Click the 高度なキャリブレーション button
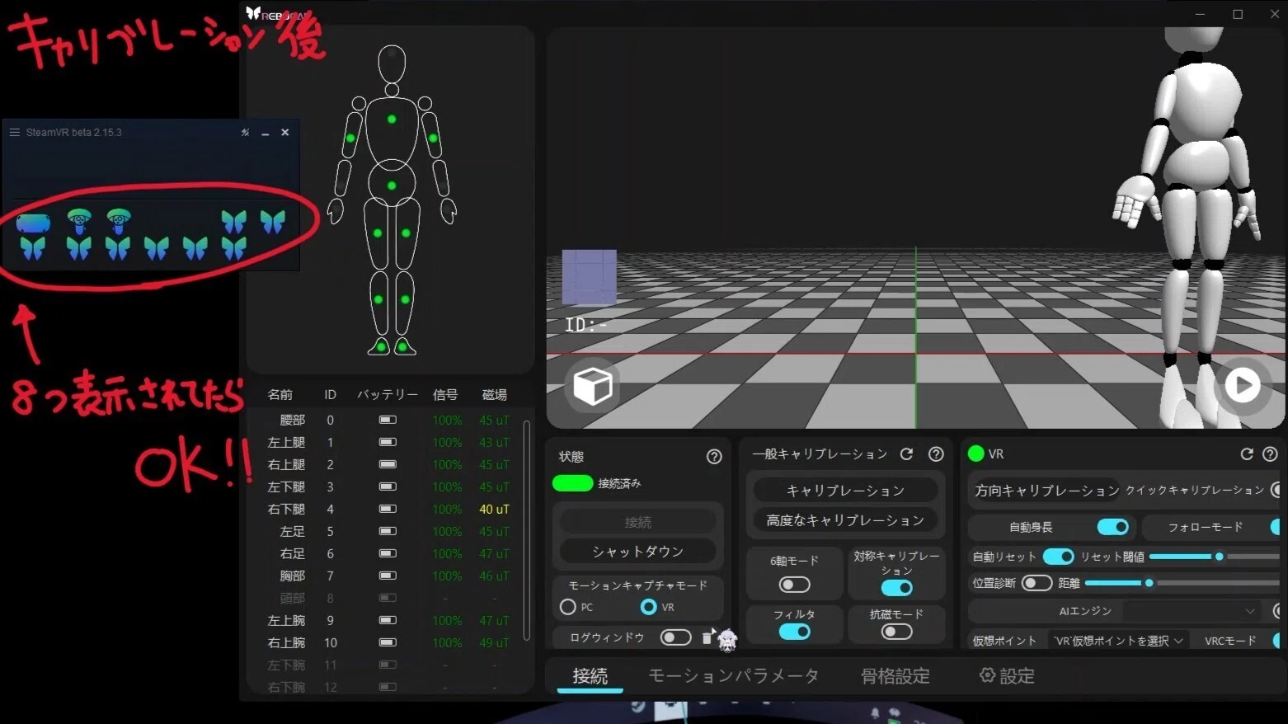The width and height of the screenshot is (1288, 724). 845,520
